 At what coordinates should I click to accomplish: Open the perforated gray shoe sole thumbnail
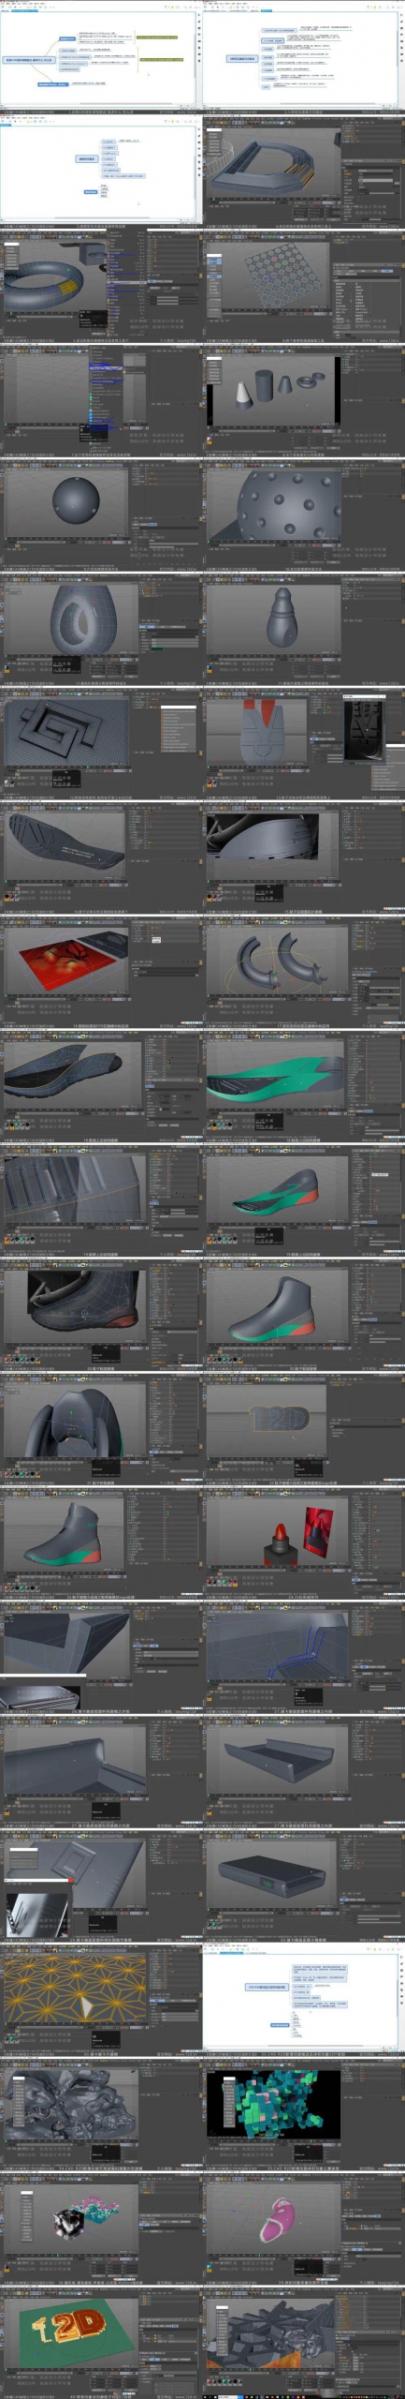pyautogui.click(x=100, y=857)
